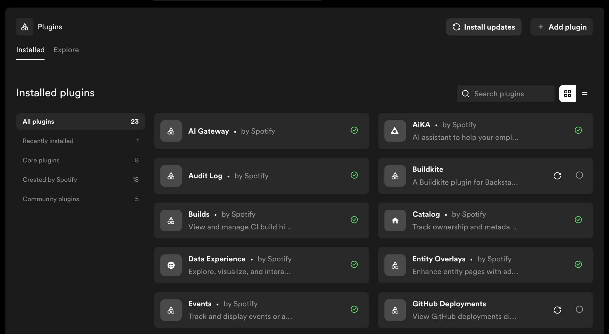609x334 pixels.
Task: Open the AI Gateway plugin title
Action: pyautogui.click(x=209, y=131)
